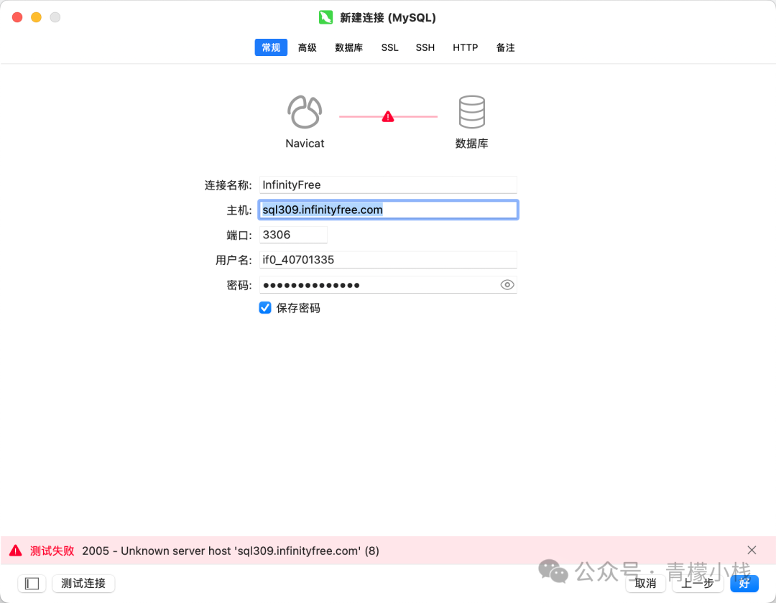The image size is (776, 603).
Task: Confirm the connection with the 好 button
Action: tap(744, 584)
